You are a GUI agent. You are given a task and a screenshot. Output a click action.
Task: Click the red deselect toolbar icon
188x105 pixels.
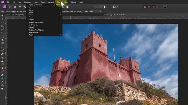(100, 7)
